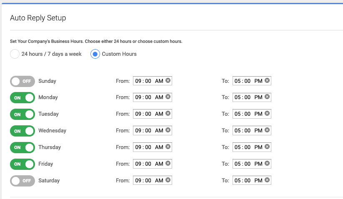Screen dimensions: 343x199
Task: Clear the Sunday To time field
Action: coord(267,80)
